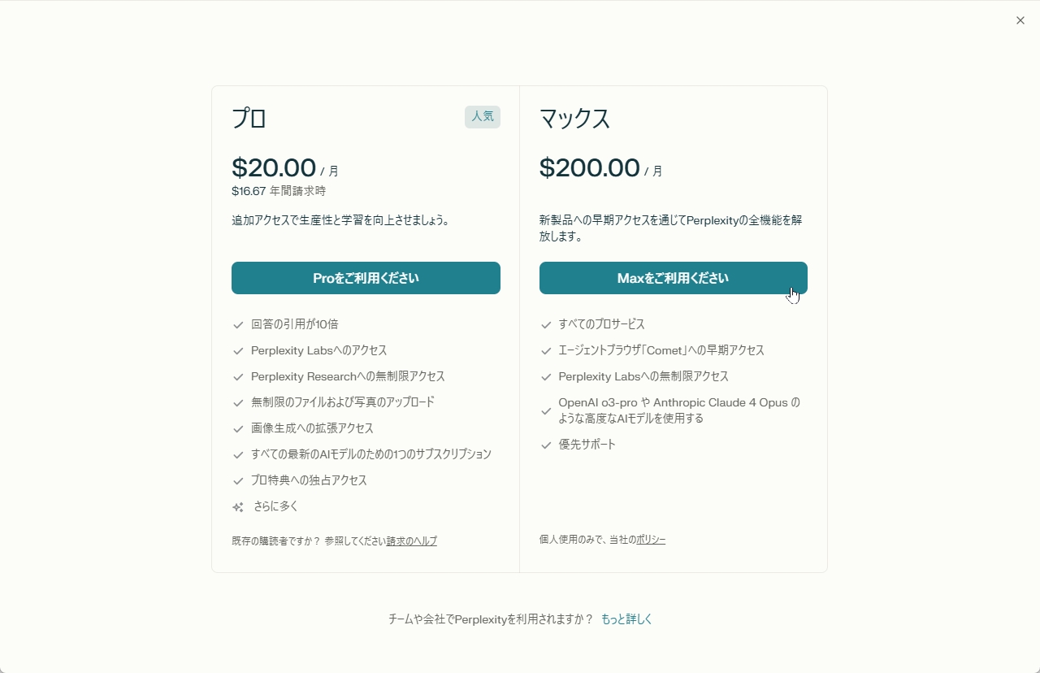The width and height of the screenshot is (1040, 673).
Task: Close the pricing dialog with X icon
Action: (x=1020, y=21)
